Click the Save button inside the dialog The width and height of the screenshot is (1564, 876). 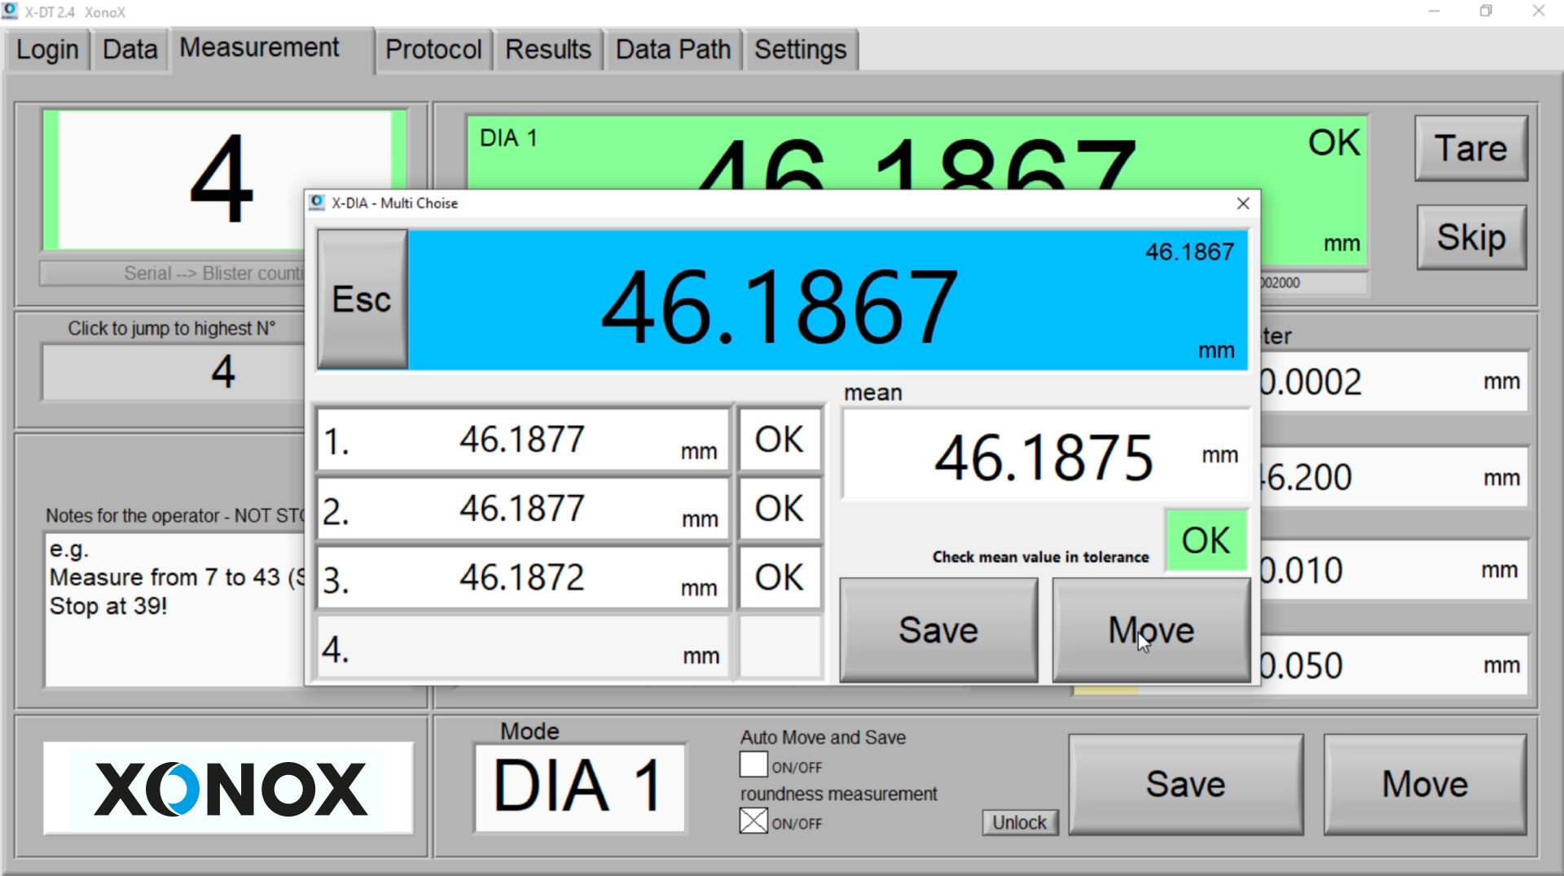coord(938,630)
